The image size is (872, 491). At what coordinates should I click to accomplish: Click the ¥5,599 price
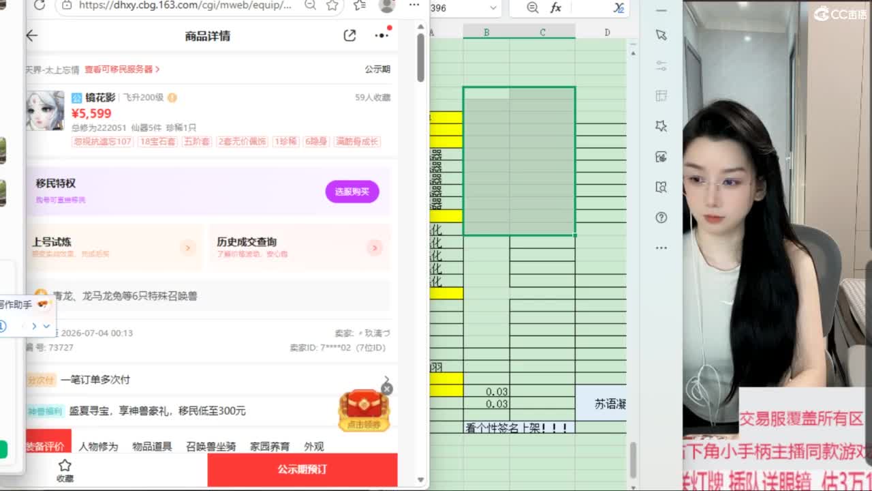pos(91,113)
